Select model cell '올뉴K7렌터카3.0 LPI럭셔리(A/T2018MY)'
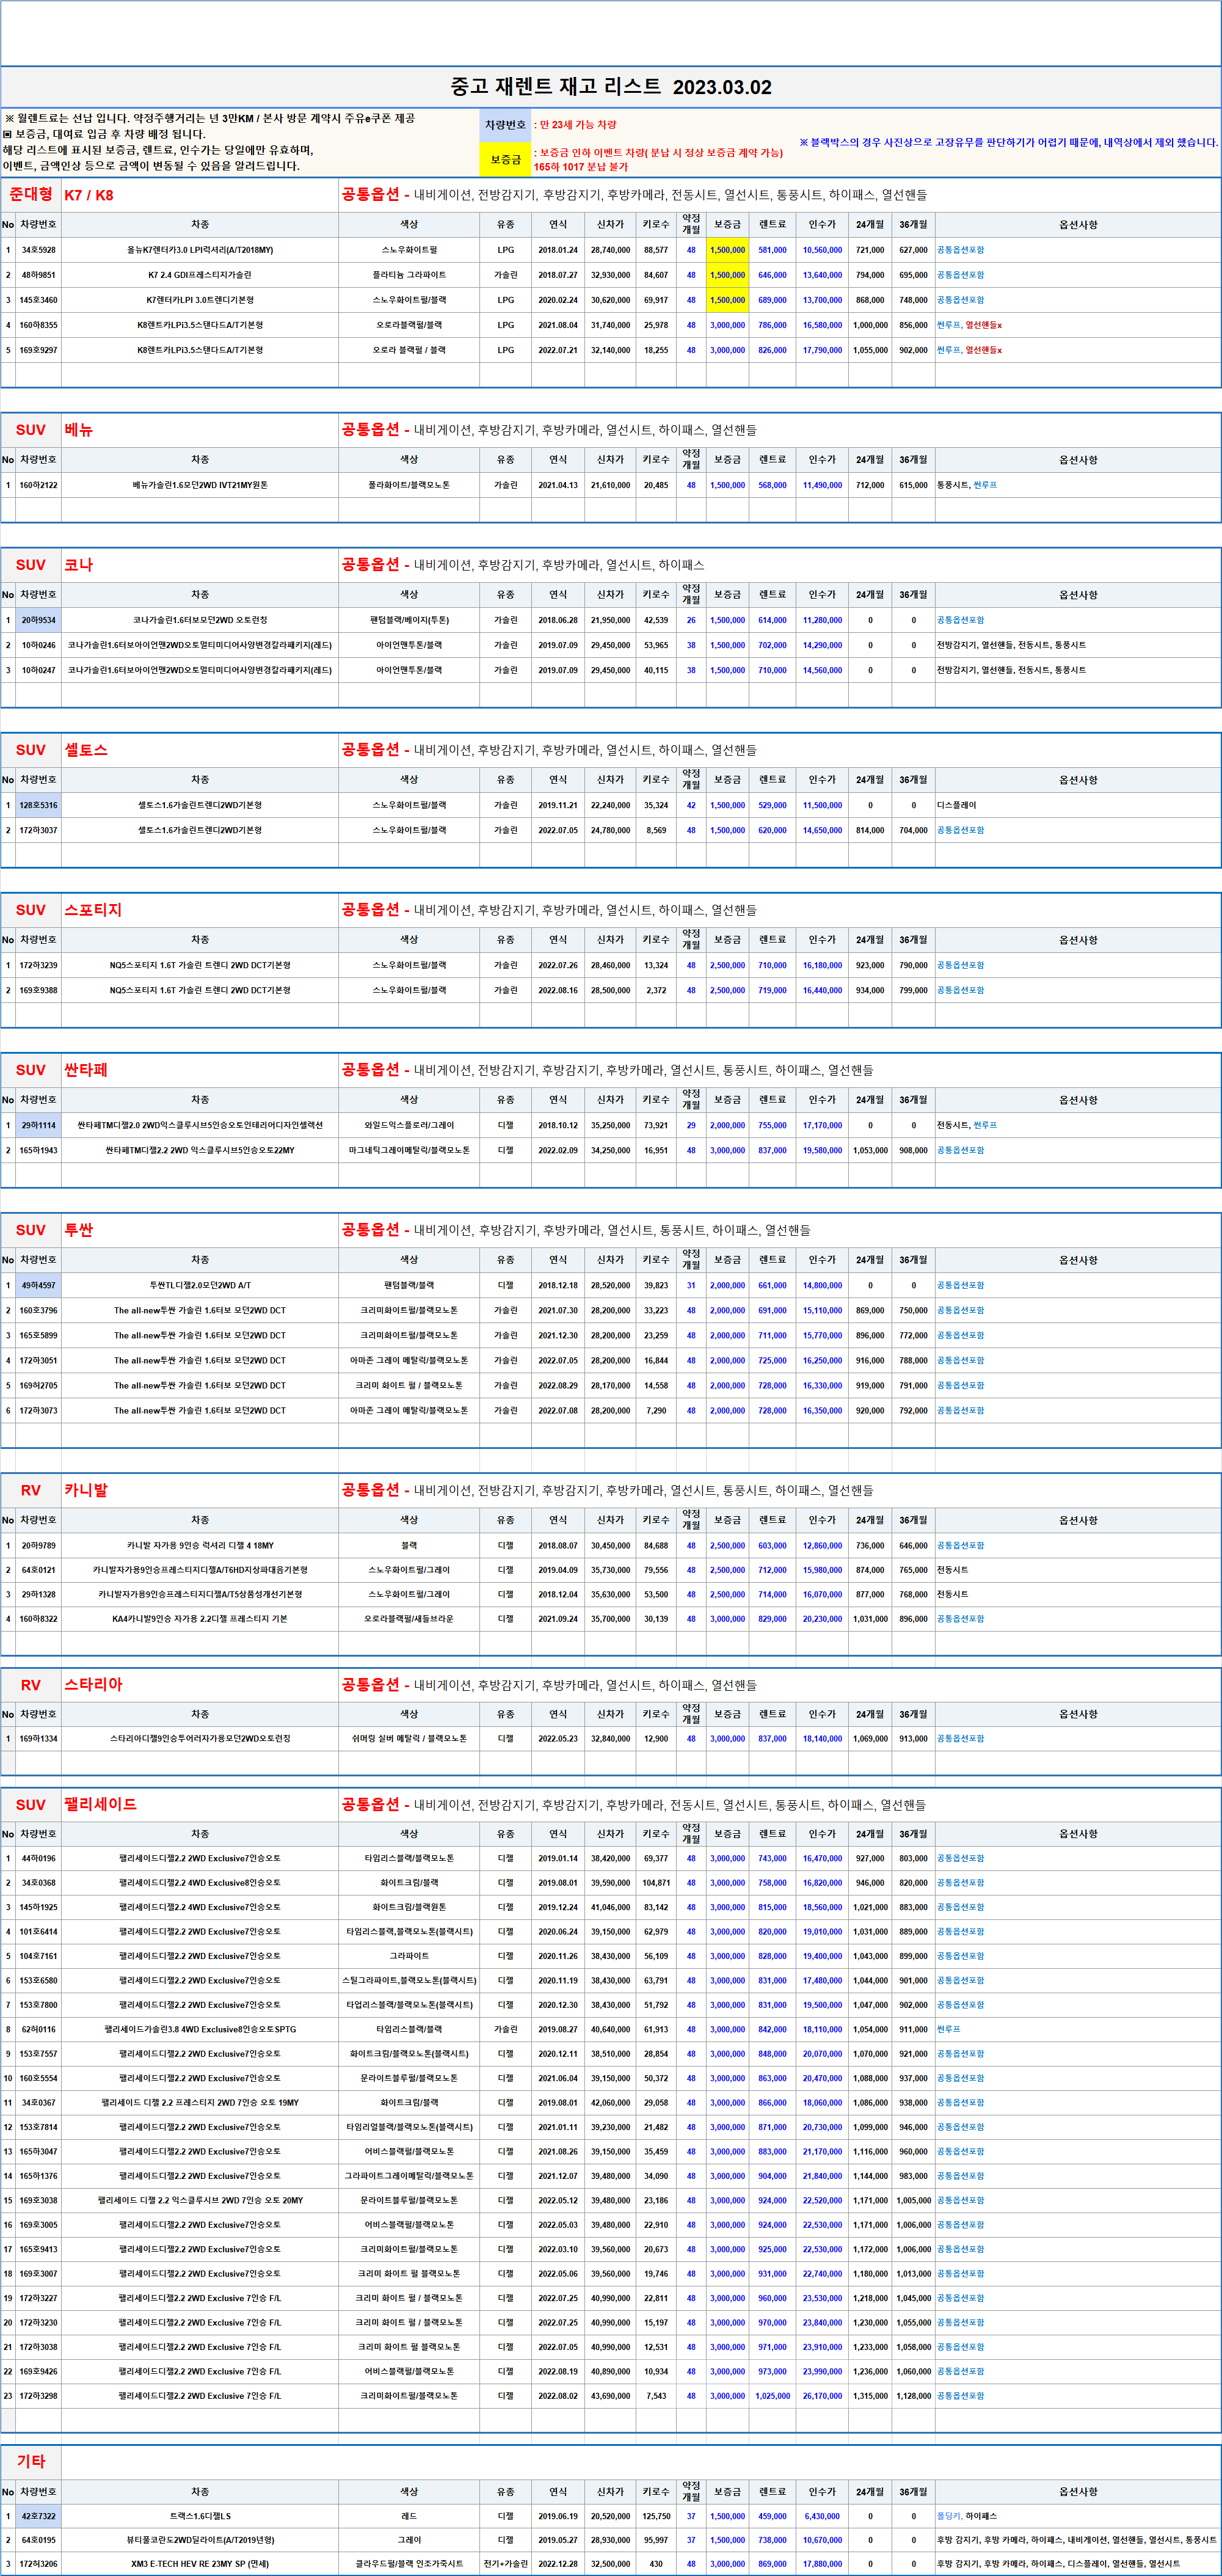Viewport: 1222px width, 2576px height. 200,250
